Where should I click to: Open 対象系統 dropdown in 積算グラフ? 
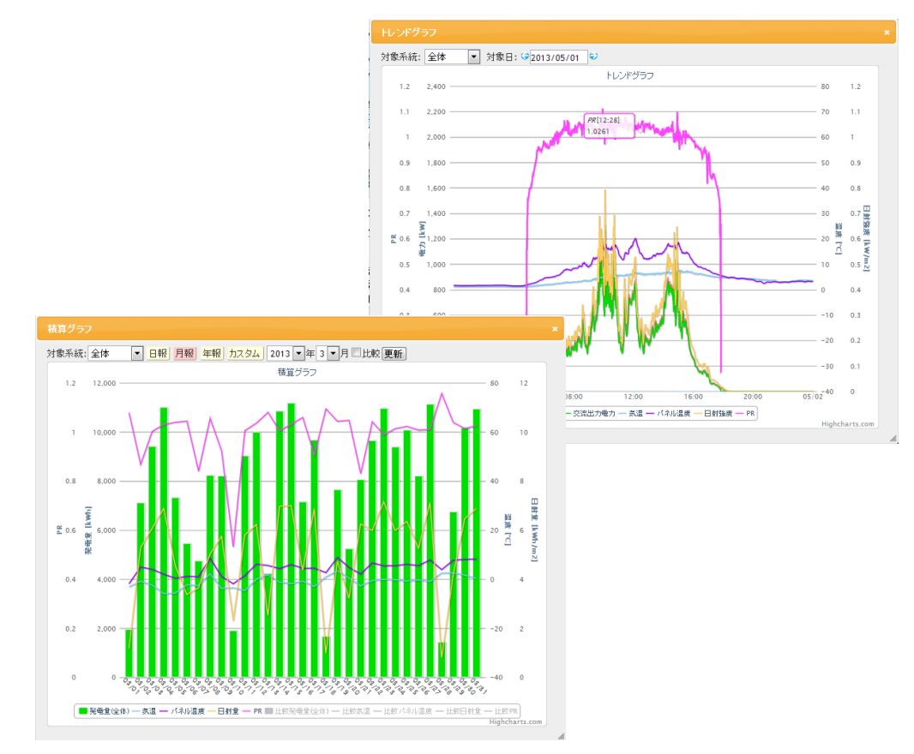coord(136,353)
